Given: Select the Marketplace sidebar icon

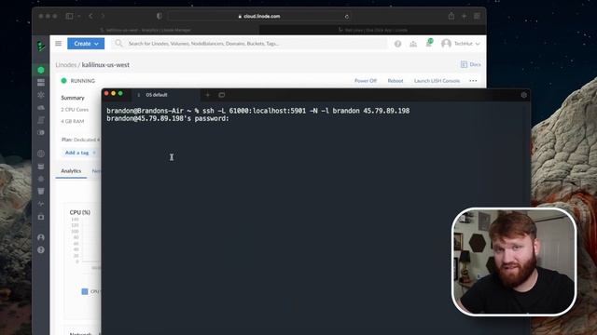Looking at the screenshot, I should 41,217.
